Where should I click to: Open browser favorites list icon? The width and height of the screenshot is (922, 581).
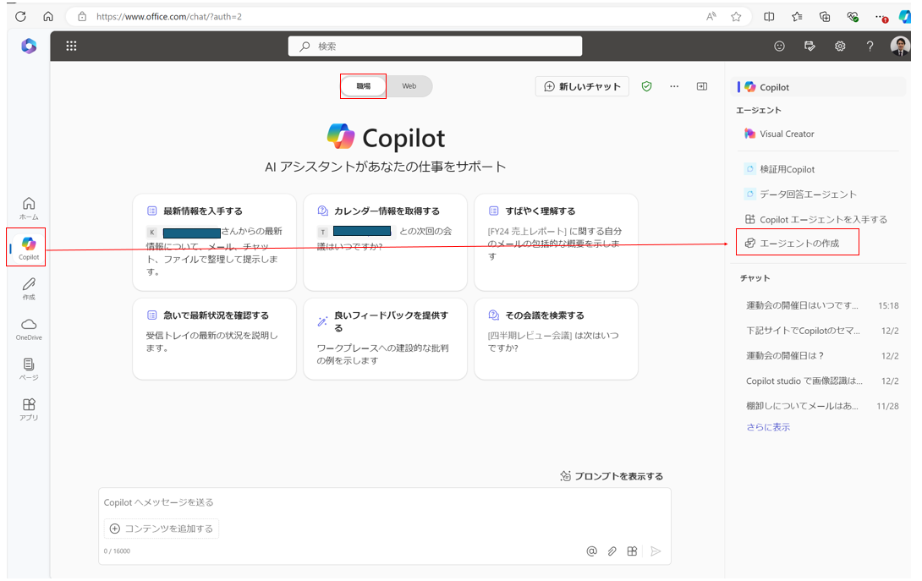[797, 16]
